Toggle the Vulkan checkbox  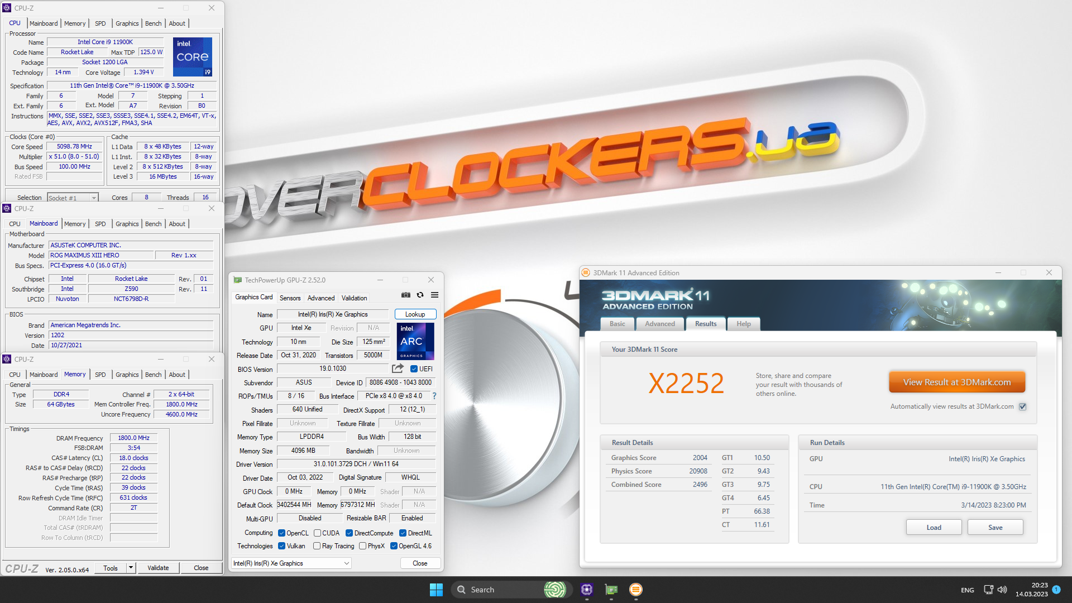point(281,546)
